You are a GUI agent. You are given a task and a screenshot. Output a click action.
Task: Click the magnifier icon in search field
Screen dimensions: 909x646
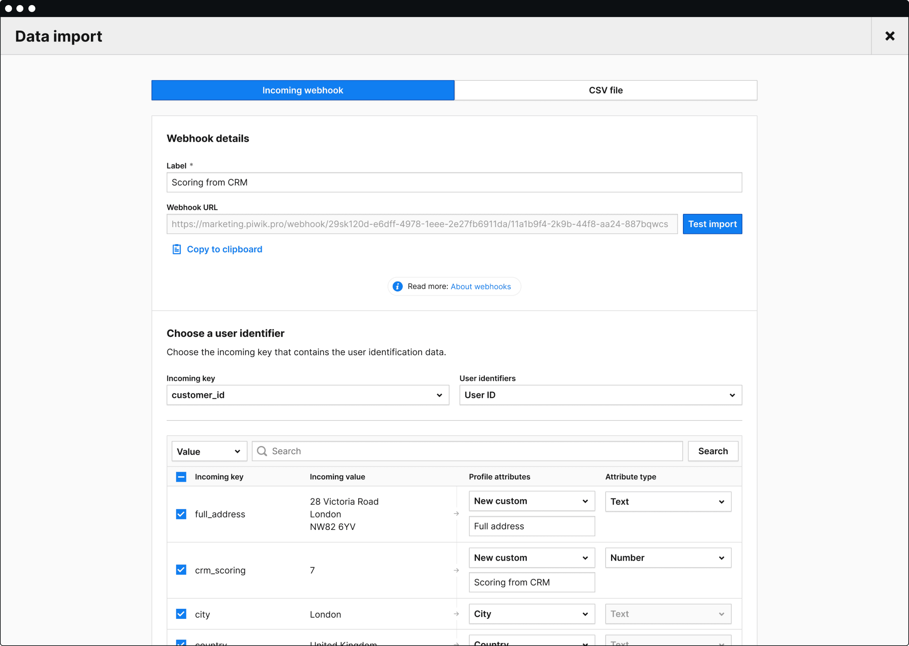(262, 451)
